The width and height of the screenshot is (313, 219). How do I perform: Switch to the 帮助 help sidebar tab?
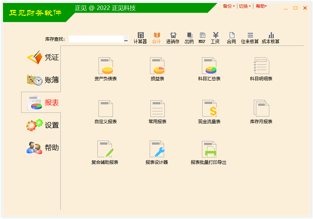[x=43, y=148]
